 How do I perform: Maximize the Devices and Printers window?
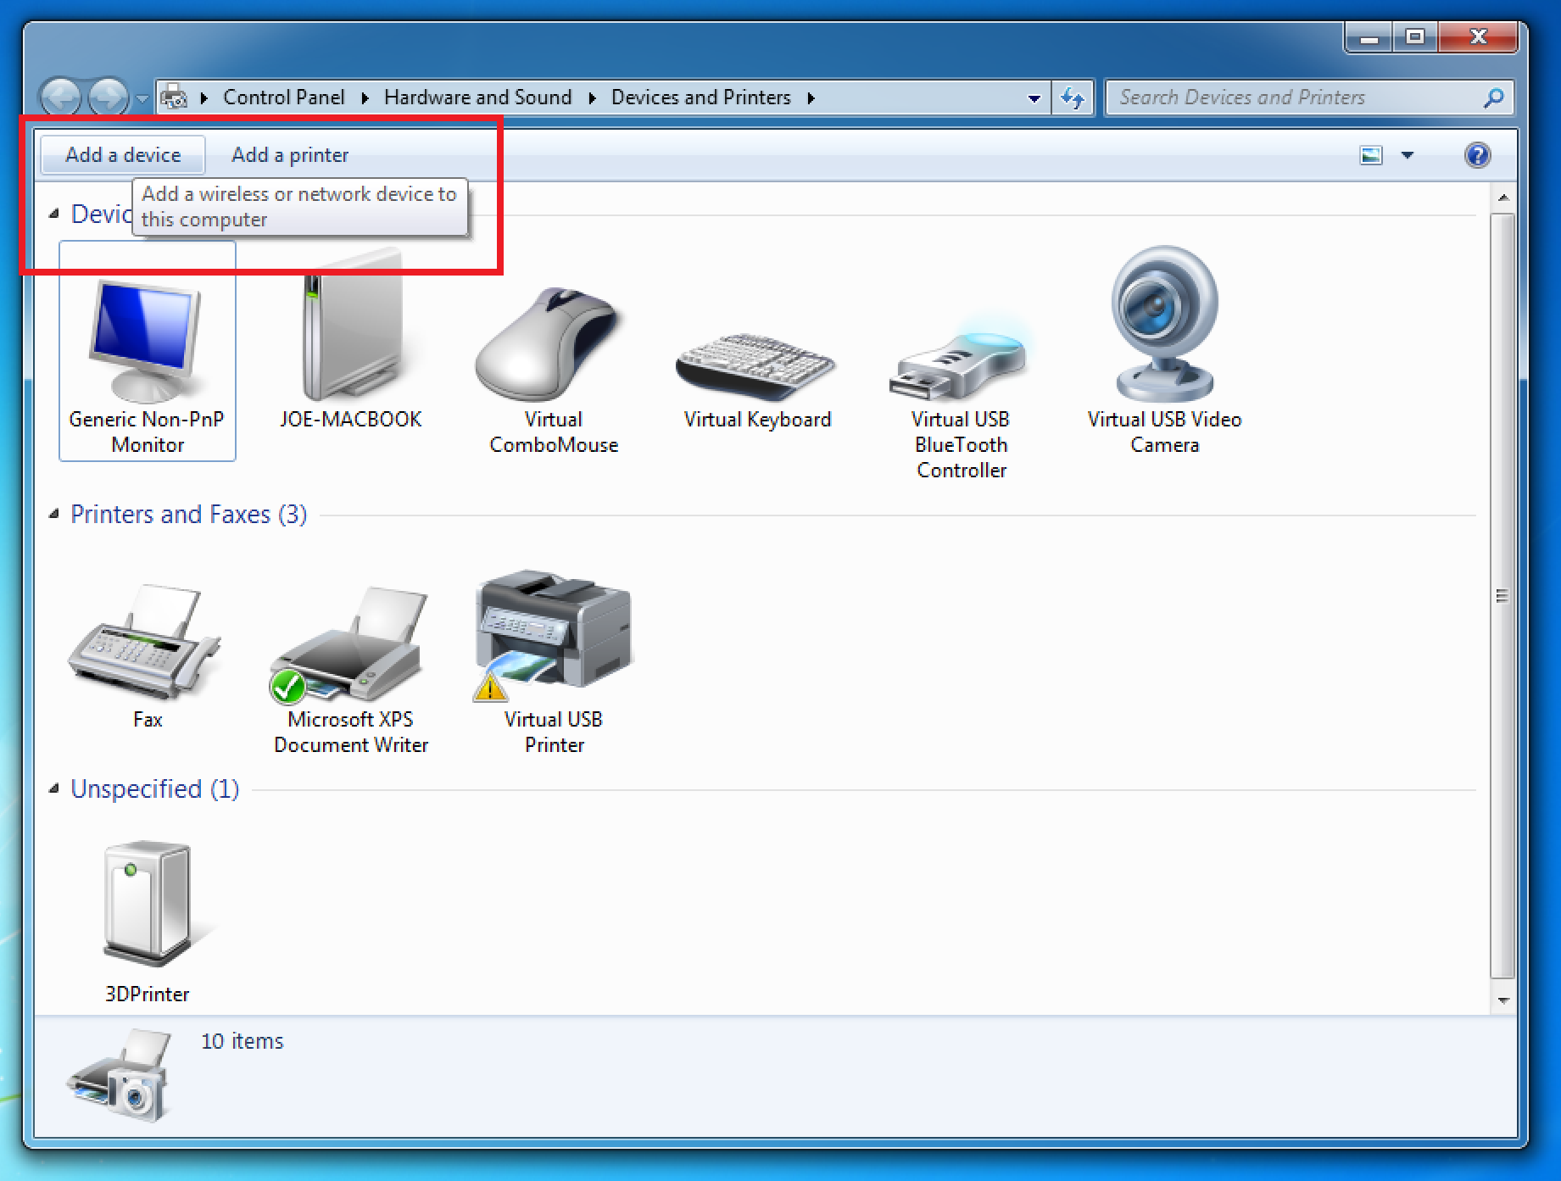tap(1415, 37)
